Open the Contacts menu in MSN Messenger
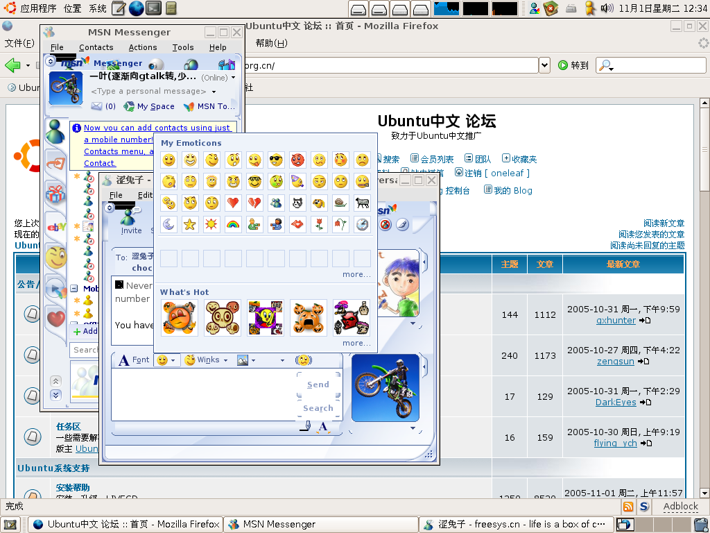This screenshot has width=710, height=533. click(96, 47)
